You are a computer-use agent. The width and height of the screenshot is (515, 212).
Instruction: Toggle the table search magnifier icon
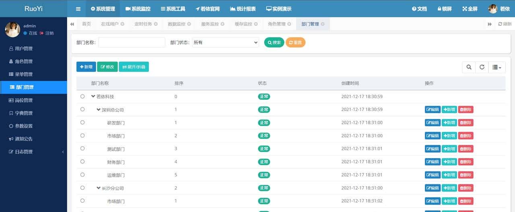click(x=469, y=67)
